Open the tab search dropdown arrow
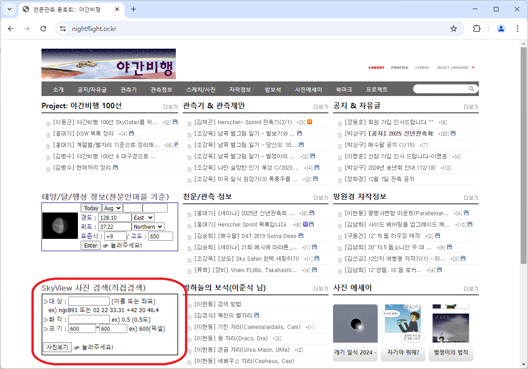The height and width of the screenshot is (369, 528). (x=10, y=9)
